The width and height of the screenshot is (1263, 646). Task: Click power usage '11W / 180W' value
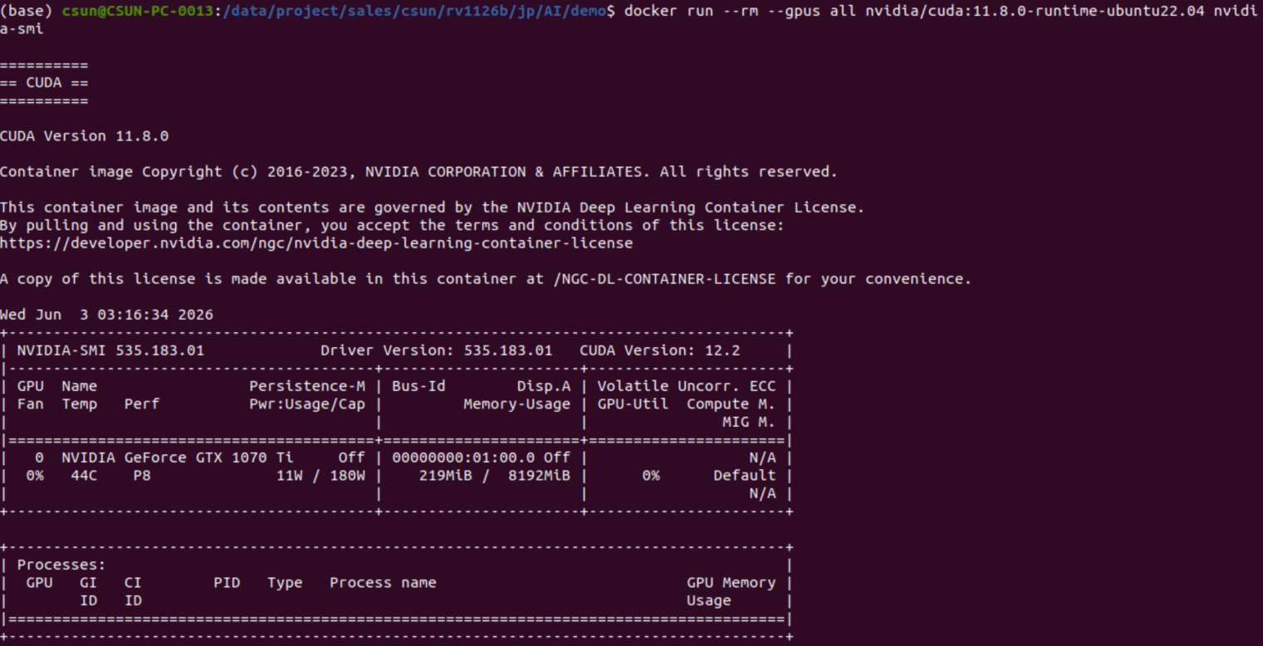pos(321,476)
